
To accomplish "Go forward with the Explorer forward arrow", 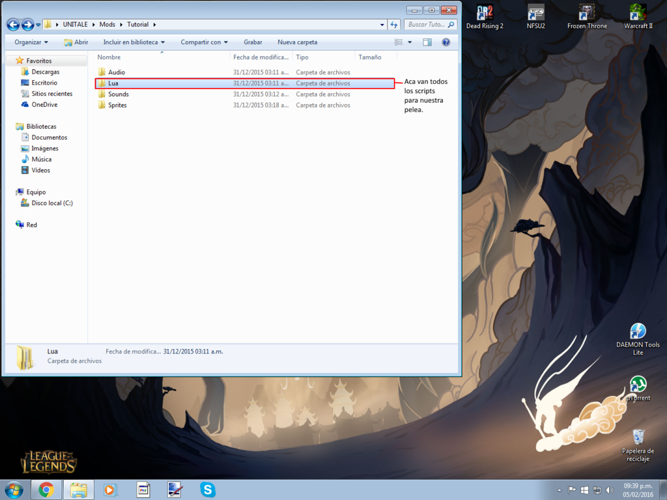I will (27, 25).
